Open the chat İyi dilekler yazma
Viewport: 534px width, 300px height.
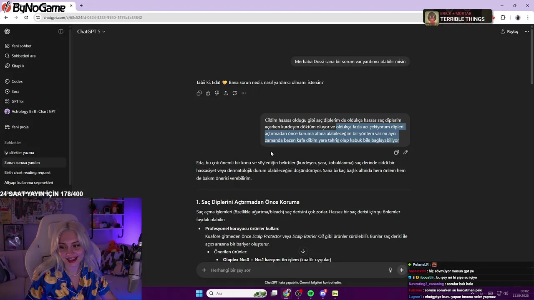(33, 152)
